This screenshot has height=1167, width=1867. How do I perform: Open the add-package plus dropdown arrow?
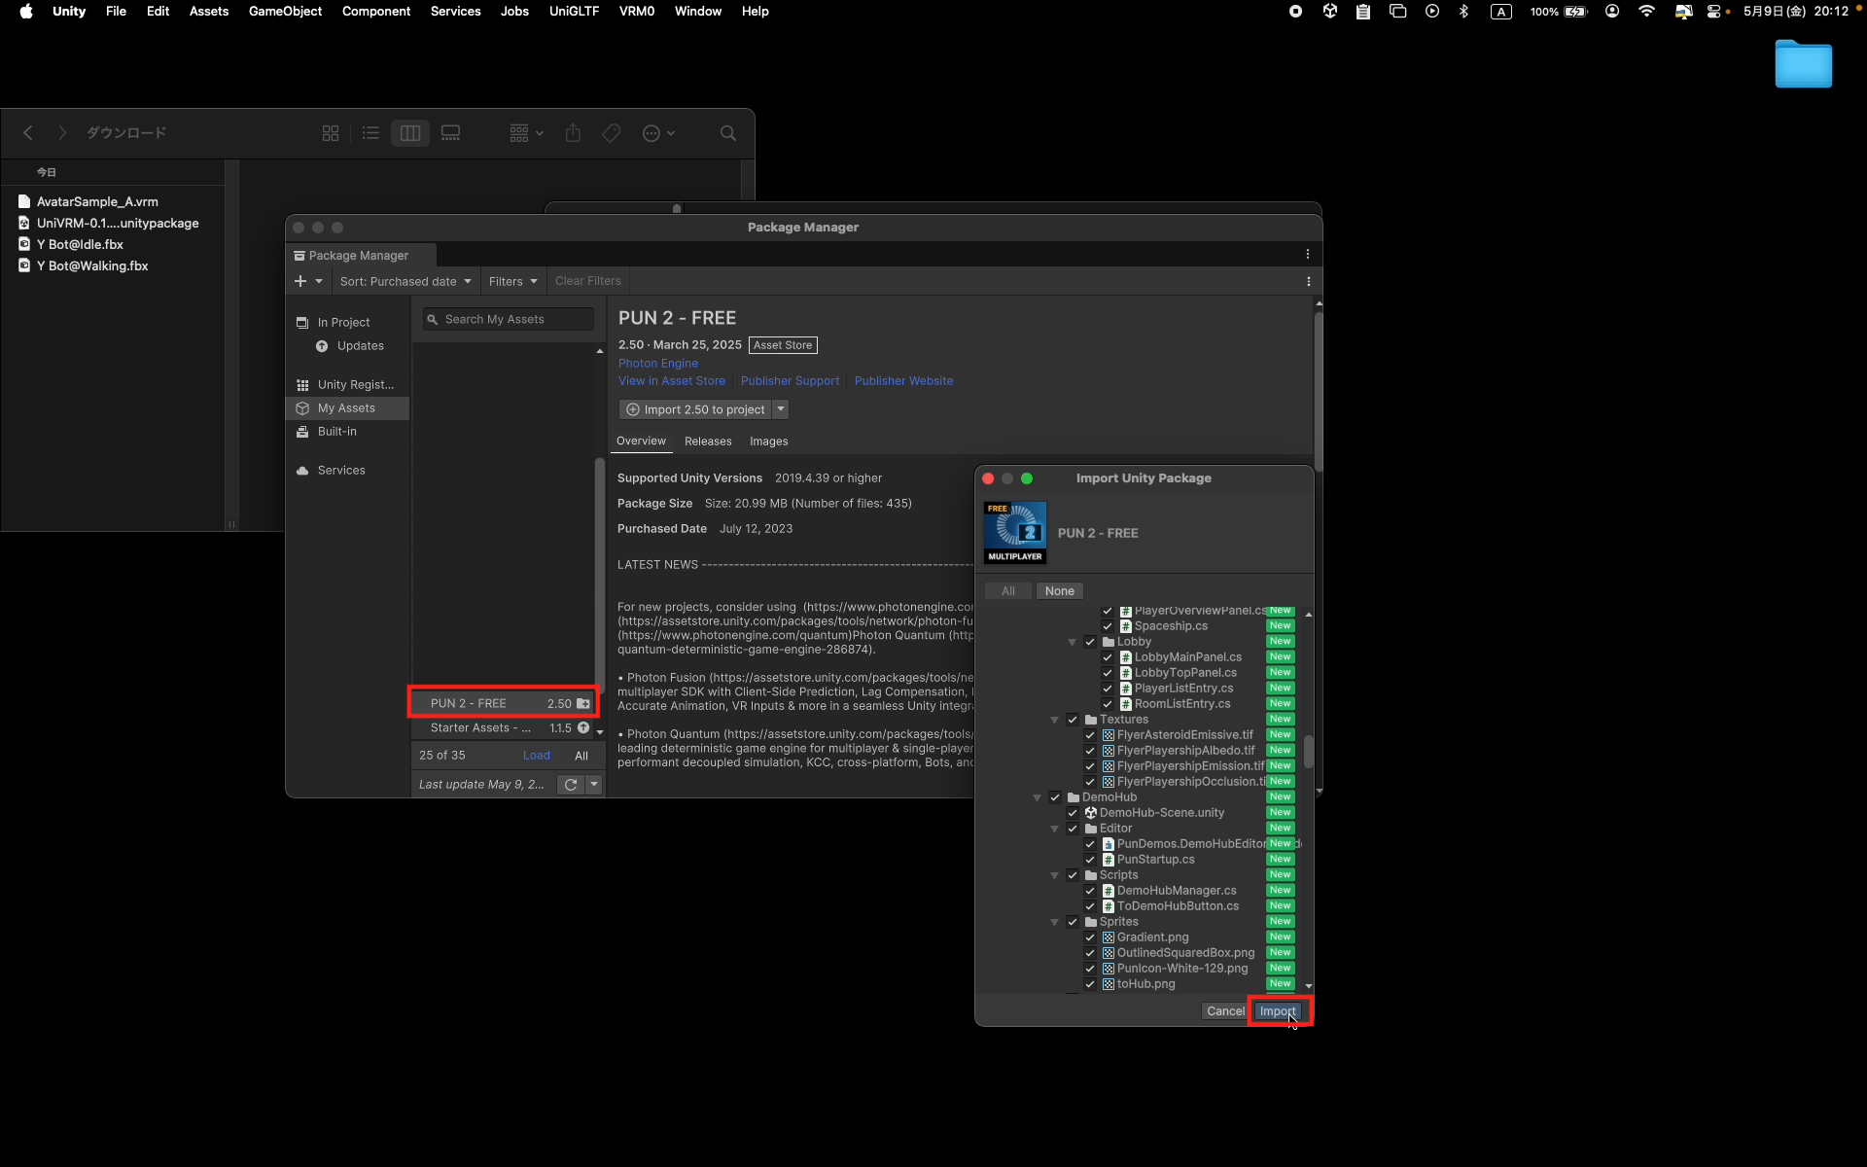(319, 281)
